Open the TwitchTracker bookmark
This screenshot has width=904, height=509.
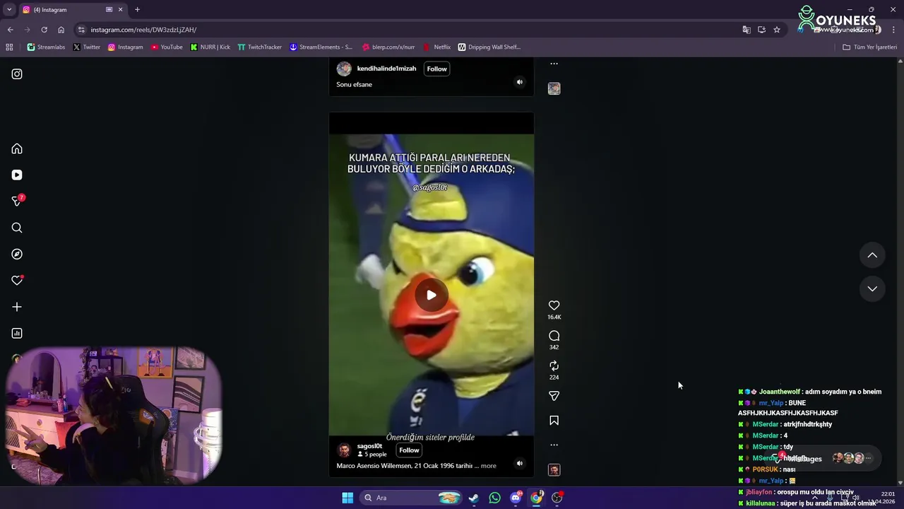click(x=259, y=47)
